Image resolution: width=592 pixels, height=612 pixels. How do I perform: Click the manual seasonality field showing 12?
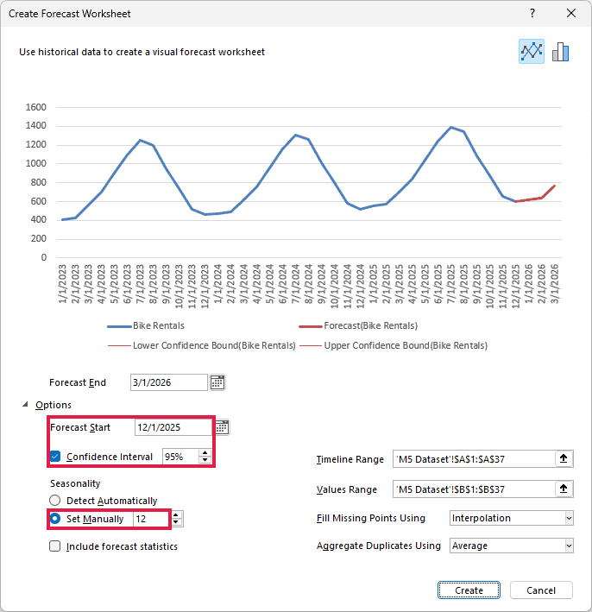pyautogui.click(x=152, y=519)
